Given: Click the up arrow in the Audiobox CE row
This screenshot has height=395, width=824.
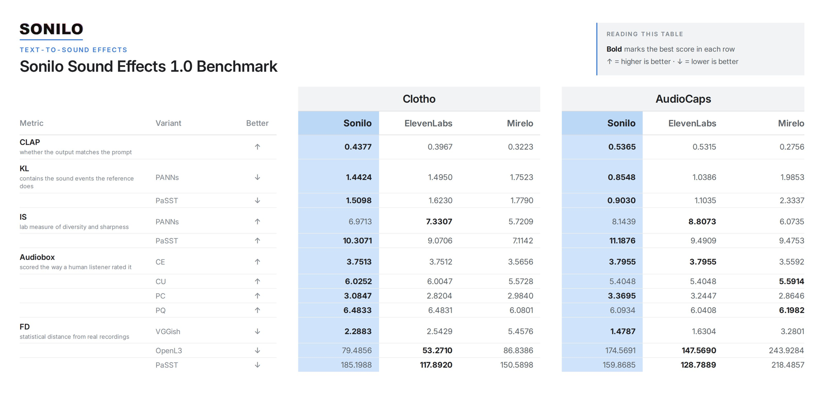Looking at the screenshot, I should coord(257,262).
